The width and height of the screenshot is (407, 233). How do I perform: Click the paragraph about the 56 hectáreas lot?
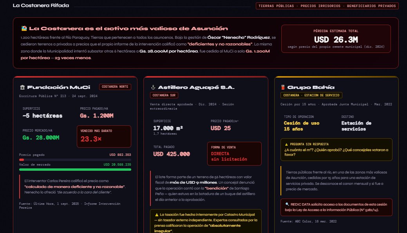(x=205, y=188)
